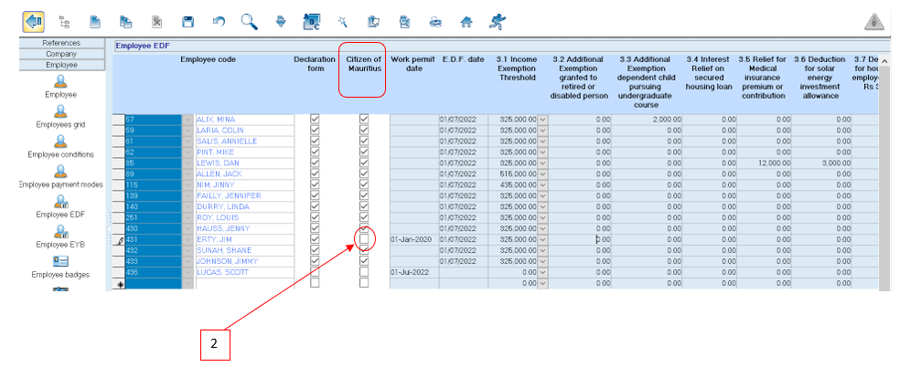The width and height of the screenshot is (921, 367).
Task: Switch to the References section tab
Action: (61, 43)
